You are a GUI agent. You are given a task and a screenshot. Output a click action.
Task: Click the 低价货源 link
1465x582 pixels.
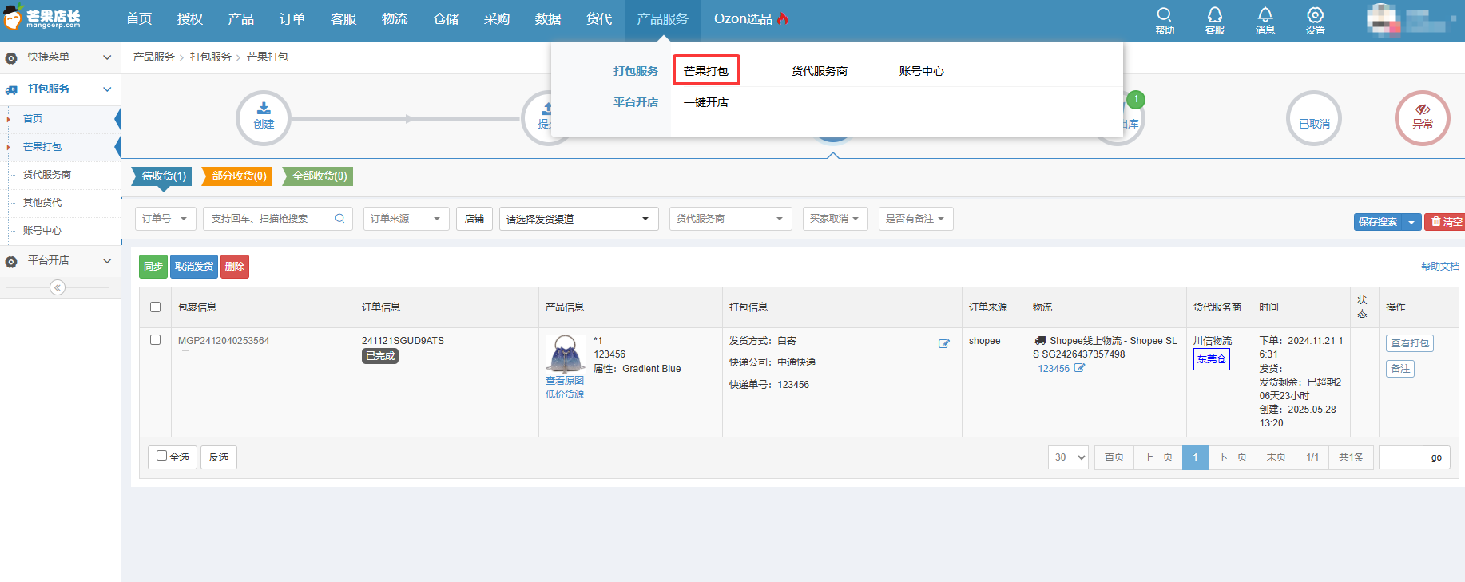(x=565, y=394)
